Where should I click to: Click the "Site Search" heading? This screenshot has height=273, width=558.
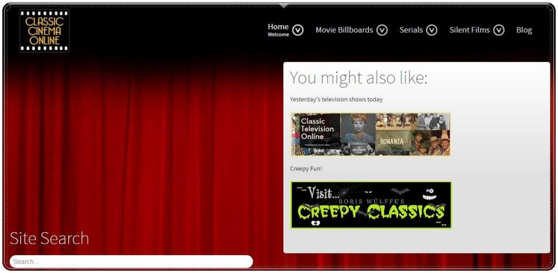click(49, 238)
